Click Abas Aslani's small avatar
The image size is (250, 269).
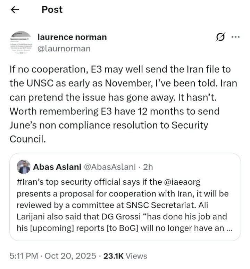24,167
